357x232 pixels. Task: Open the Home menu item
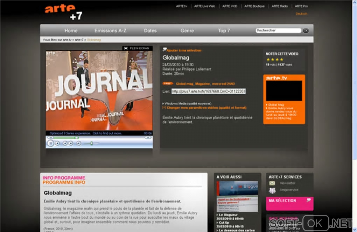coord(71,31)
